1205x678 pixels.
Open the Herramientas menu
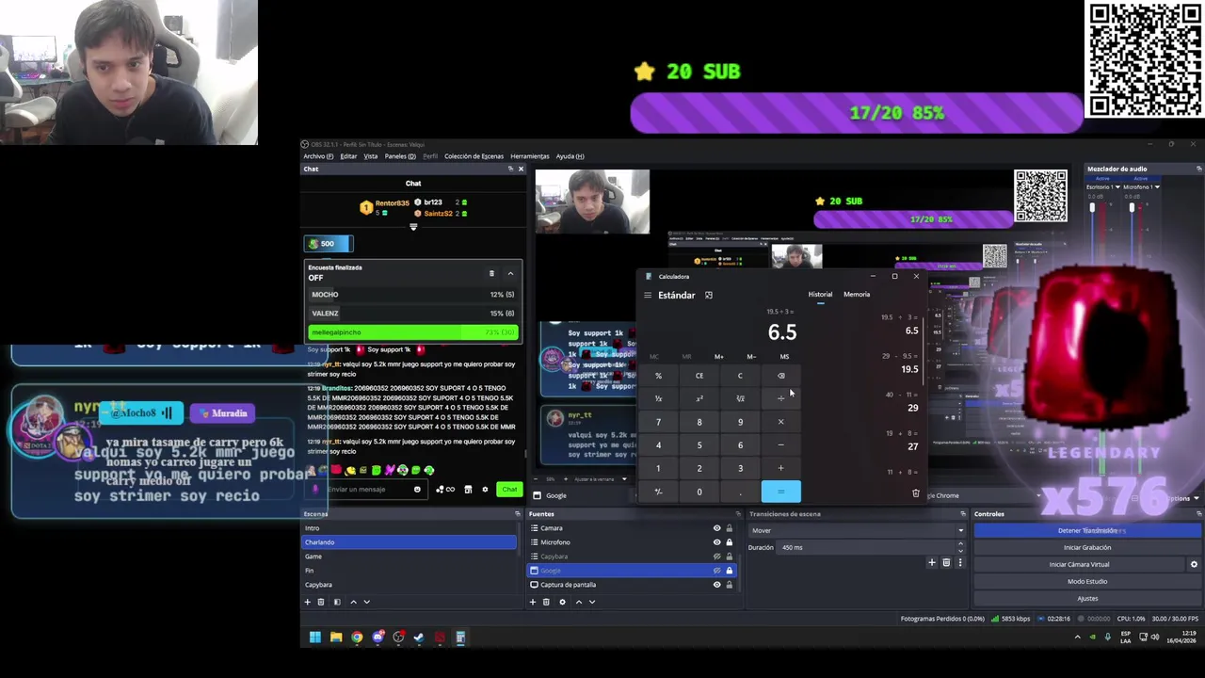(x=529, y=156)
